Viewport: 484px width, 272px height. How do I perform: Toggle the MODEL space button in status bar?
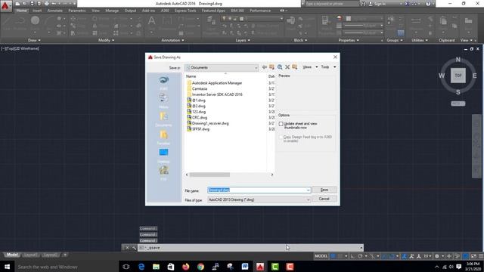pos(321,256)
